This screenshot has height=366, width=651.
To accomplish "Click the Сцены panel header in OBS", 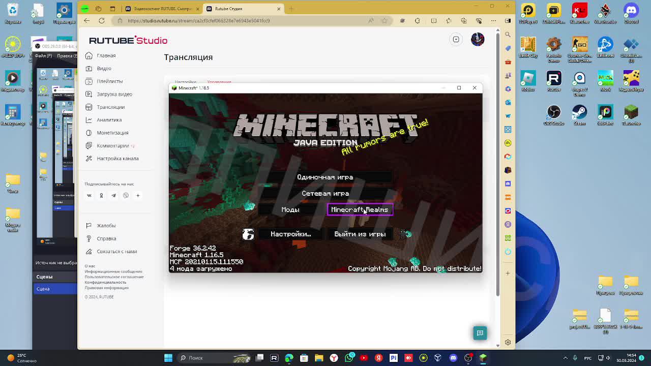I will pyautogui.click(x=55, y=277).
